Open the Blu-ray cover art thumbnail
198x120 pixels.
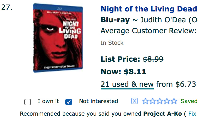tap(58, 38)
